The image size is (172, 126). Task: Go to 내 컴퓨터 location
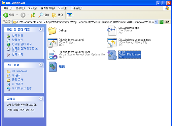click(x=18, y=84)
